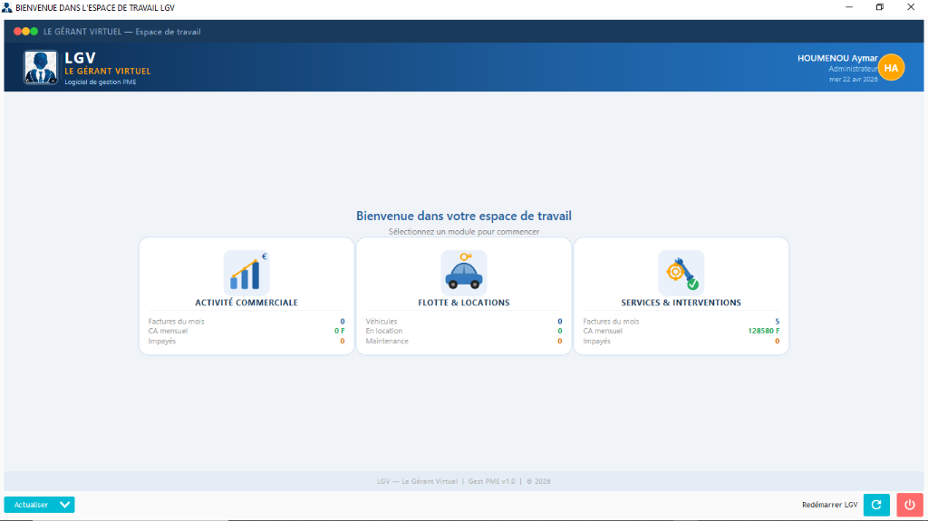Click Sélectionnez un module pour commencer text
928x521 pixels.
coord(463,232)
